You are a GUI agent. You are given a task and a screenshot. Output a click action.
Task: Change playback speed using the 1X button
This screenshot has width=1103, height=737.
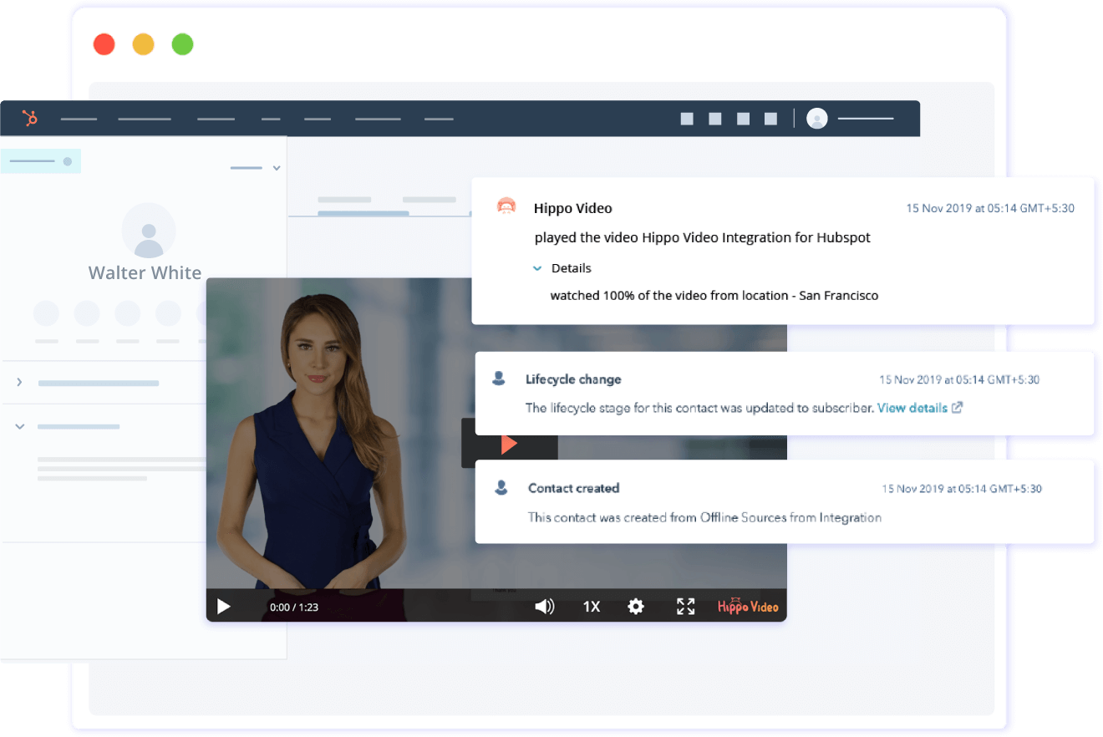(591, 607)
